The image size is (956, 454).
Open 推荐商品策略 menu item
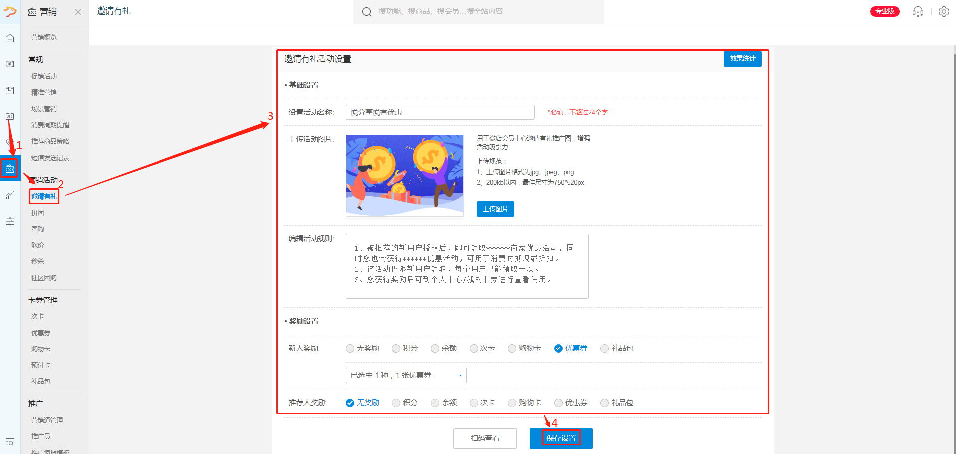50,141
